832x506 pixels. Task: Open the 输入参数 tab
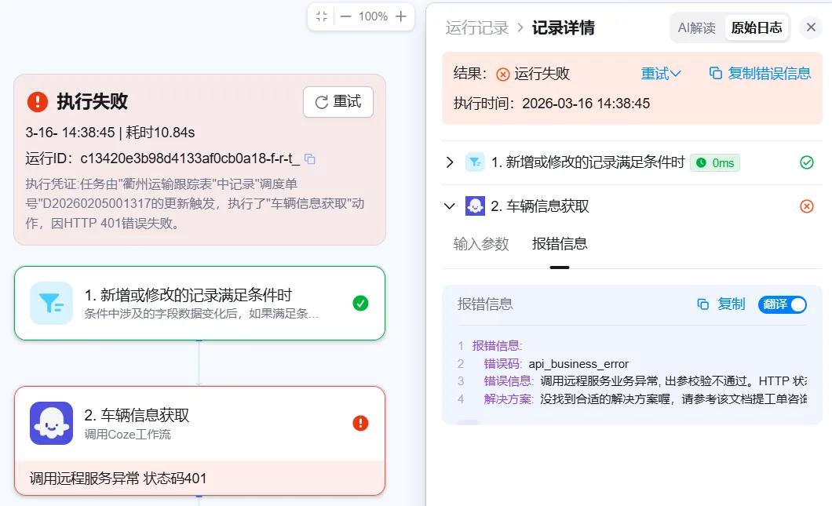click(x=481, y=244)
